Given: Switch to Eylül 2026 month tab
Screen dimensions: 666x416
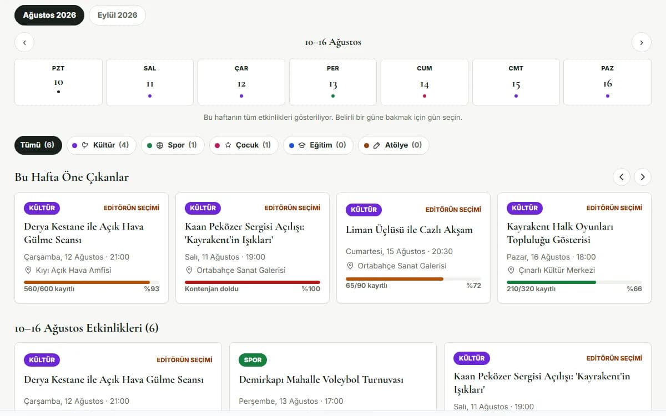Looking at the screenshot, I should click(117, 16).
